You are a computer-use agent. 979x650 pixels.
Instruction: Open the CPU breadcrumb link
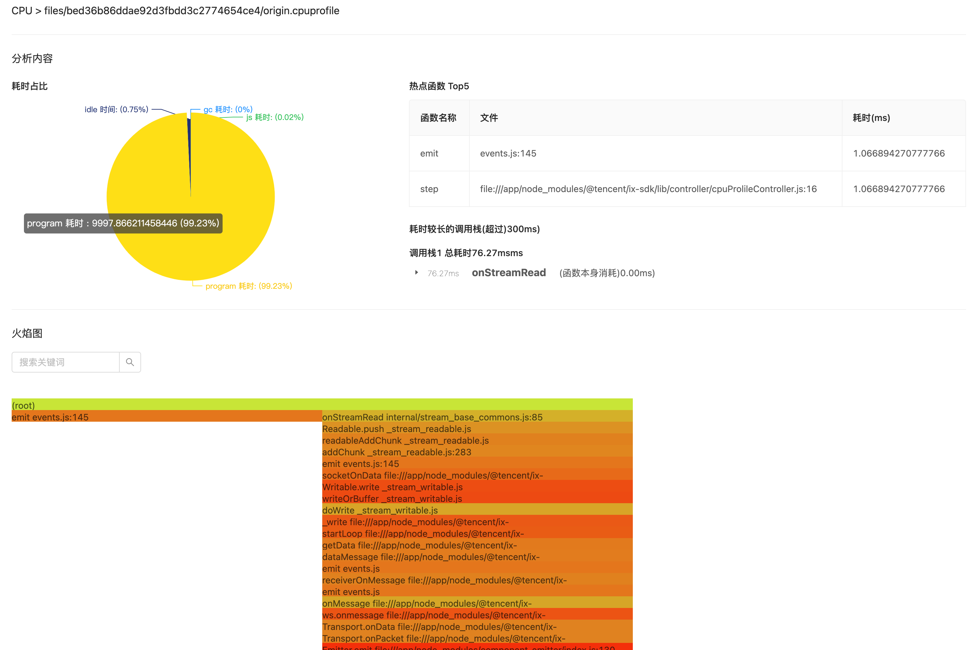pyautogui.click(x=22, y=10)
